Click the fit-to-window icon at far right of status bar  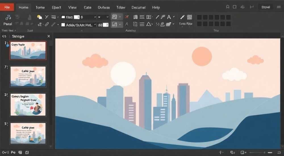279,153
